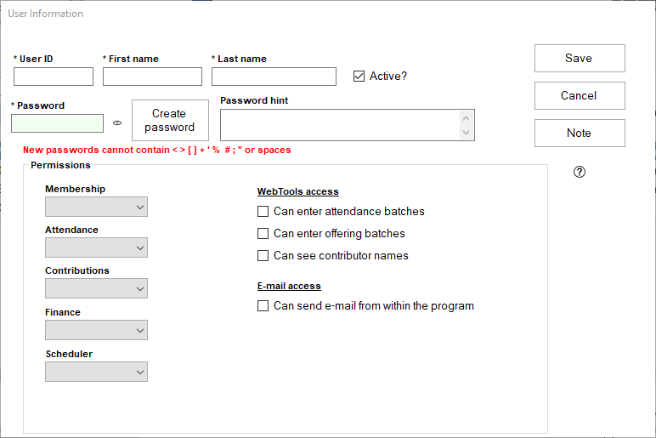Open the Note button
656x438 pixels.
pyautogui.click(x=580, y=133)
